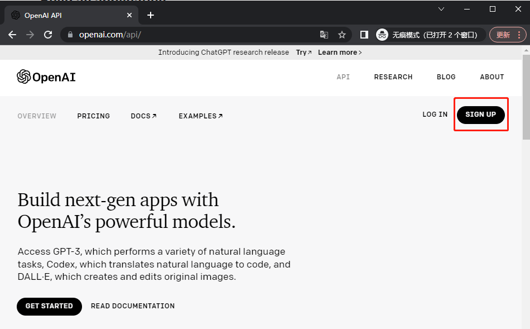Image resolution: width=530 pixels, height=329 pixels.
Task: Open the tab search chevron dropdown
Action: pos(441,9)
